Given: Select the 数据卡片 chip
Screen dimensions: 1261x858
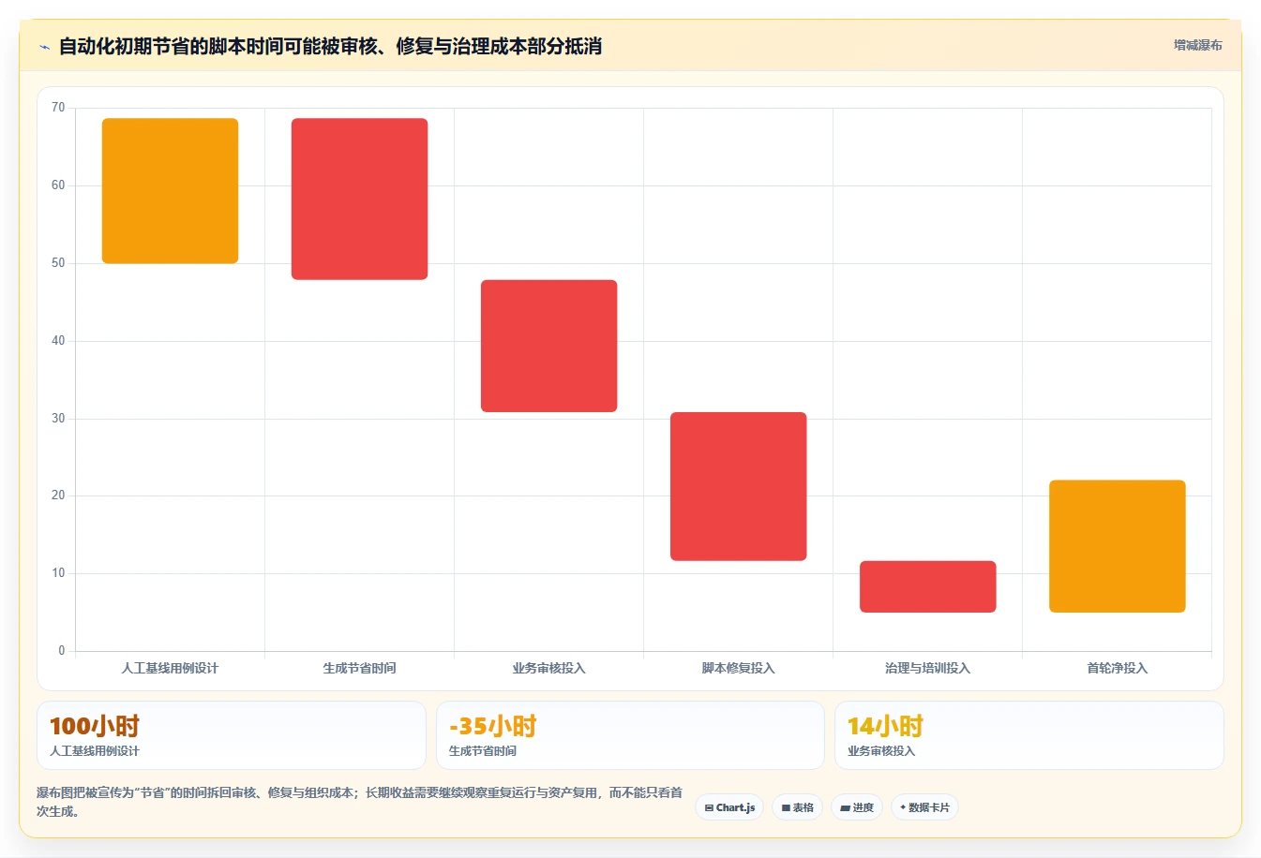Looking at the screenshot, I should [x=924, y=807].
